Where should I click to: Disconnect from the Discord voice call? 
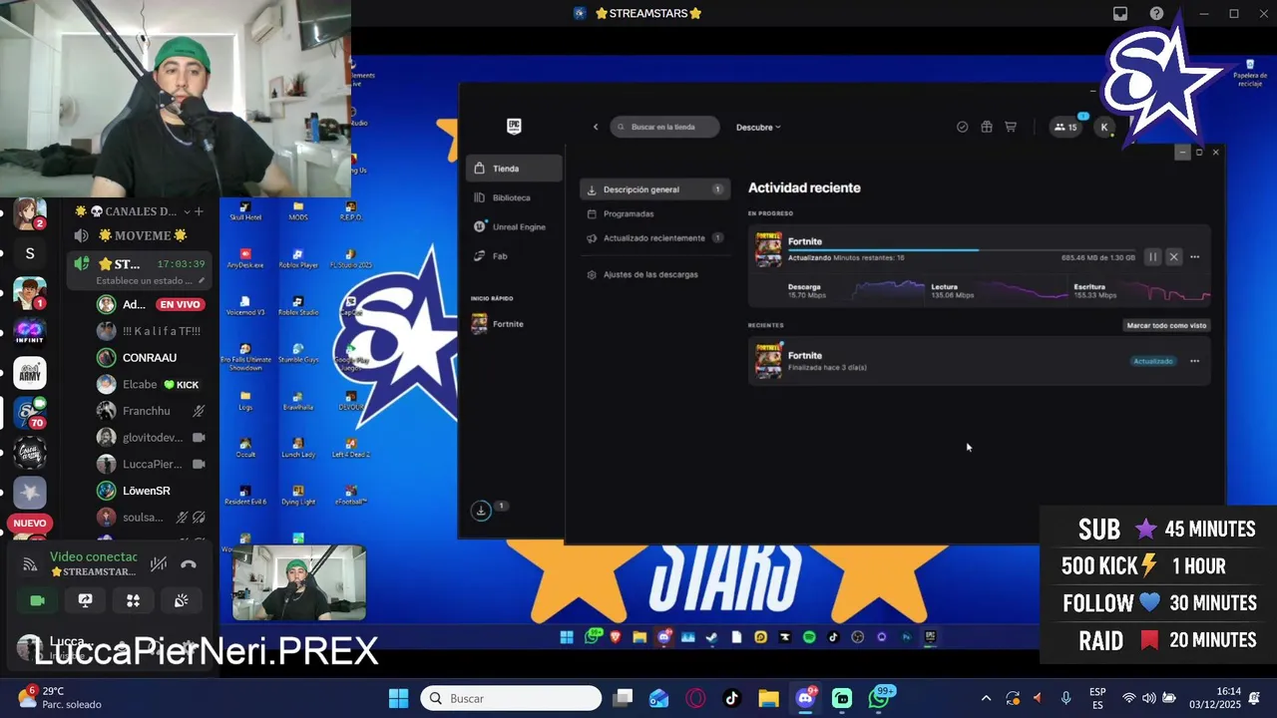pos(189,564)
